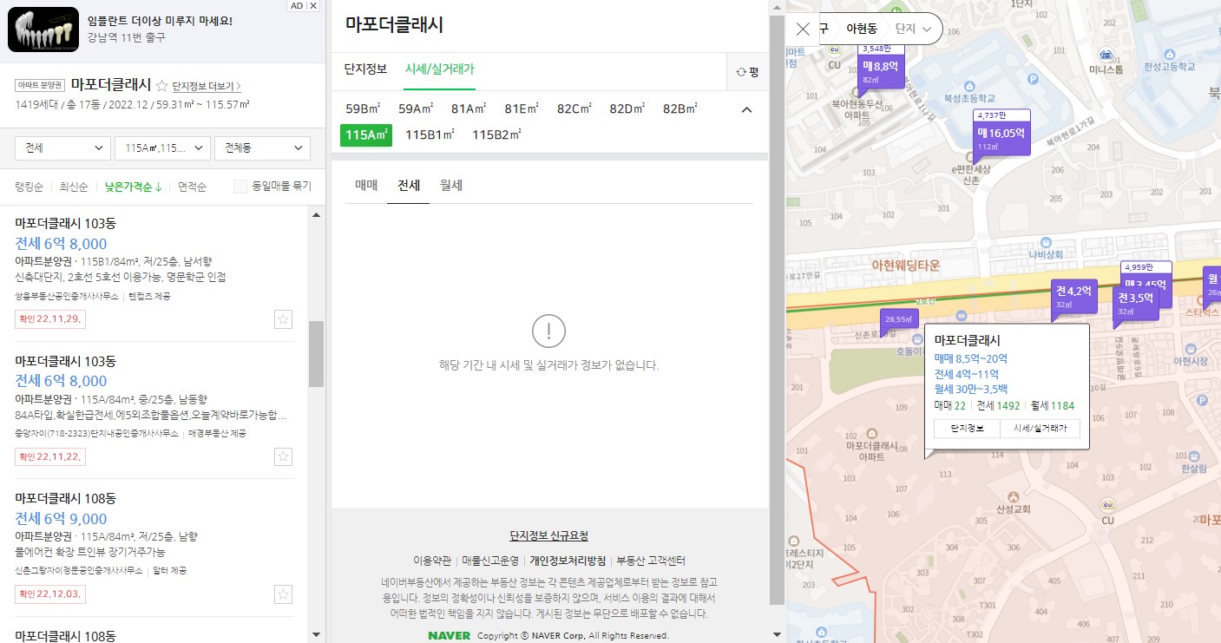The width and height of the screenshot is (1221, 643).
Task: Click the dental implant ad thumbnail
Action: point(44,30)
